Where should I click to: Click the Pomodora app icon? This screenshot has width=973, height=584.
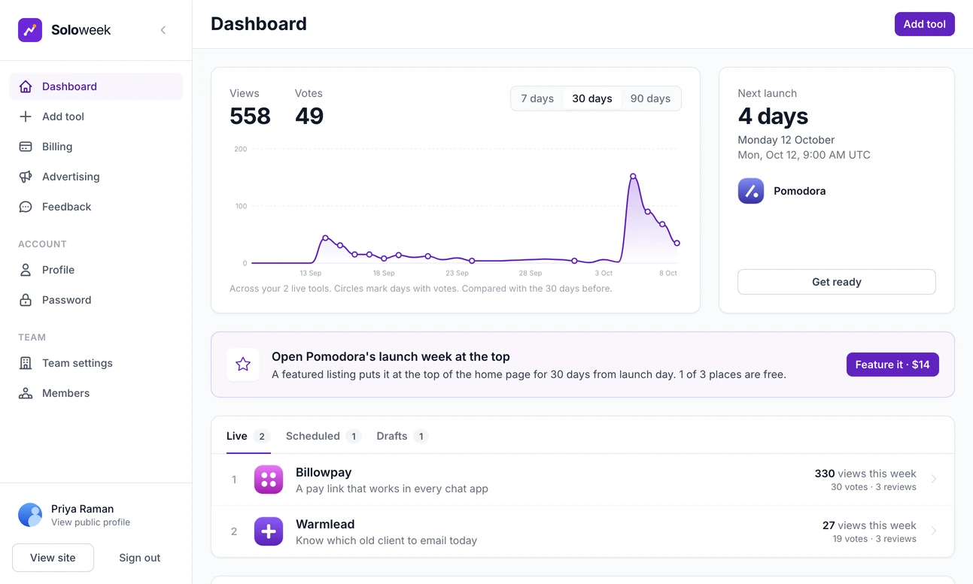[x=751, y=191]
